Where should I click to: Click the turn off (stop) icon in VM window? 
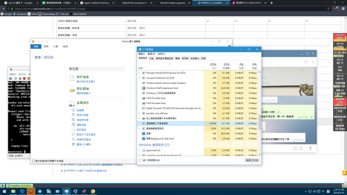[20, 79]
